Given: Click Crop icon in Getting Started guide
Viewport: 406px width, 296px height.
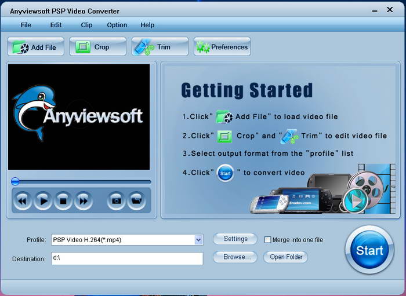Looking at the screenshot, I should click(224, 136).
